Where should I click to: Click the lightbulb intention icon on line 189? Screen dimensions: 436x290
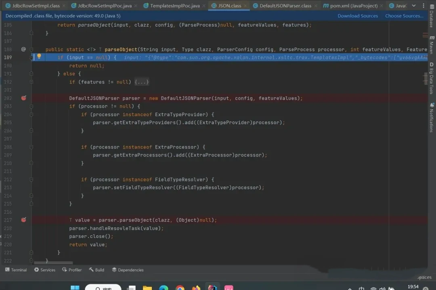click(x=39, y=56)
